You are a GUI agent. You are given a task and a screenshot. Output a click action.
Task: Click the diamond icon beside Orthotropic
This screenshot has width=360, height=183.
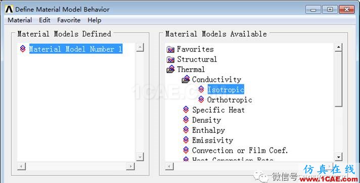(201, 100)
